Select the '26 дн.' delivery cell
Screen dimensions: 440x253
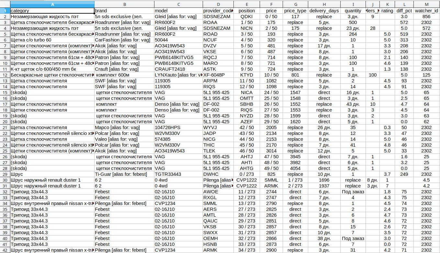pyautogui.click(x=324, y=127)
